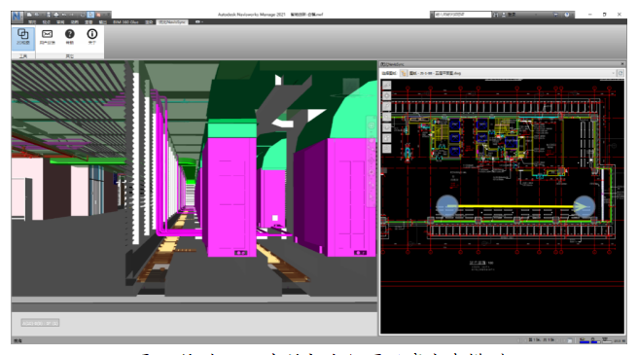Click the grey label button below 3D view

(x=40, y=323)
